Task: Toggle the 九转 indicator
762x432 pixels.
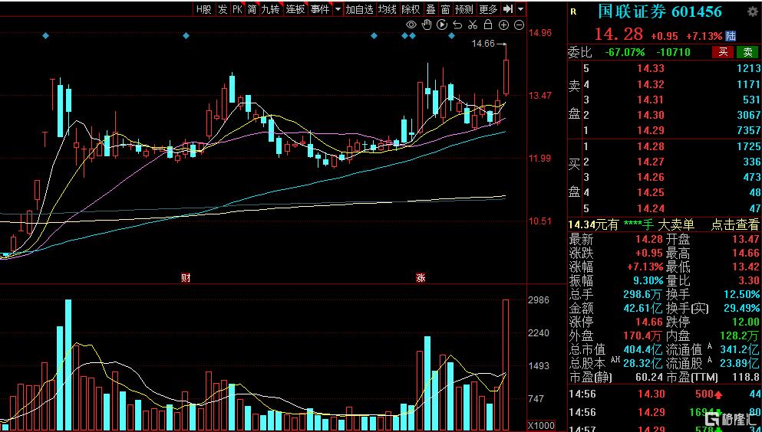Action: [271, 8]
